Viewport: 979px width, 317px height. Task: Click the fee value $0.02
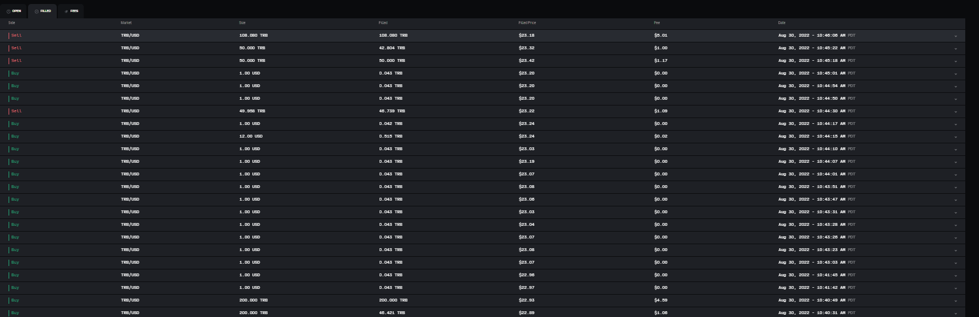pos(661,136)
